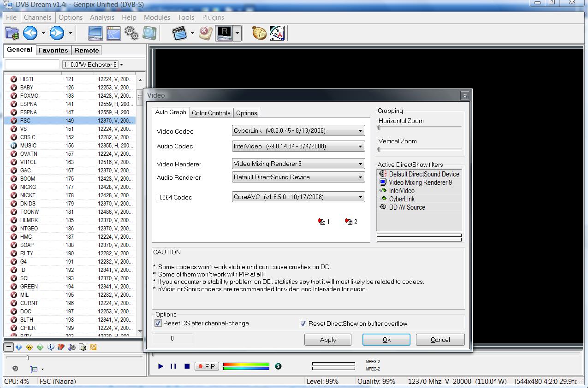Click the channel search input field
The height and width of the screenshot is (388, 588).
(32, 65)
